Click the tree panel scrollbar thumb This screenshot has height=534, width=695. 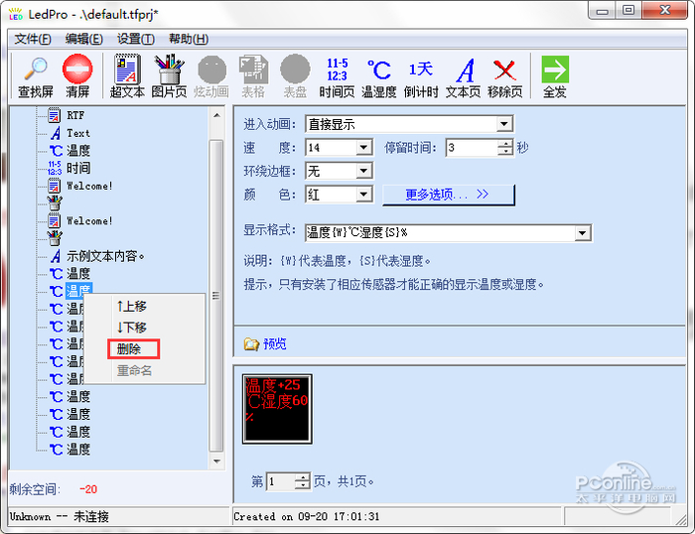click(x=215, y=296)
